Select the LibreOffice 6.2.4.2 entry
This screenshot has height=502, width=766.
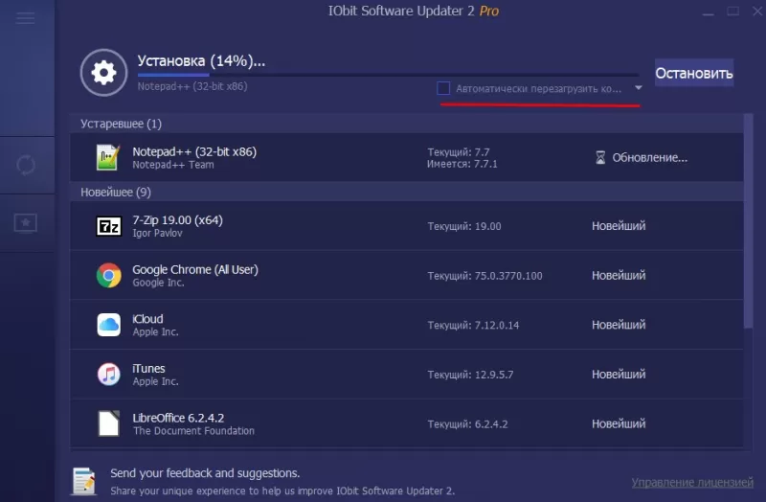point(178,418)
